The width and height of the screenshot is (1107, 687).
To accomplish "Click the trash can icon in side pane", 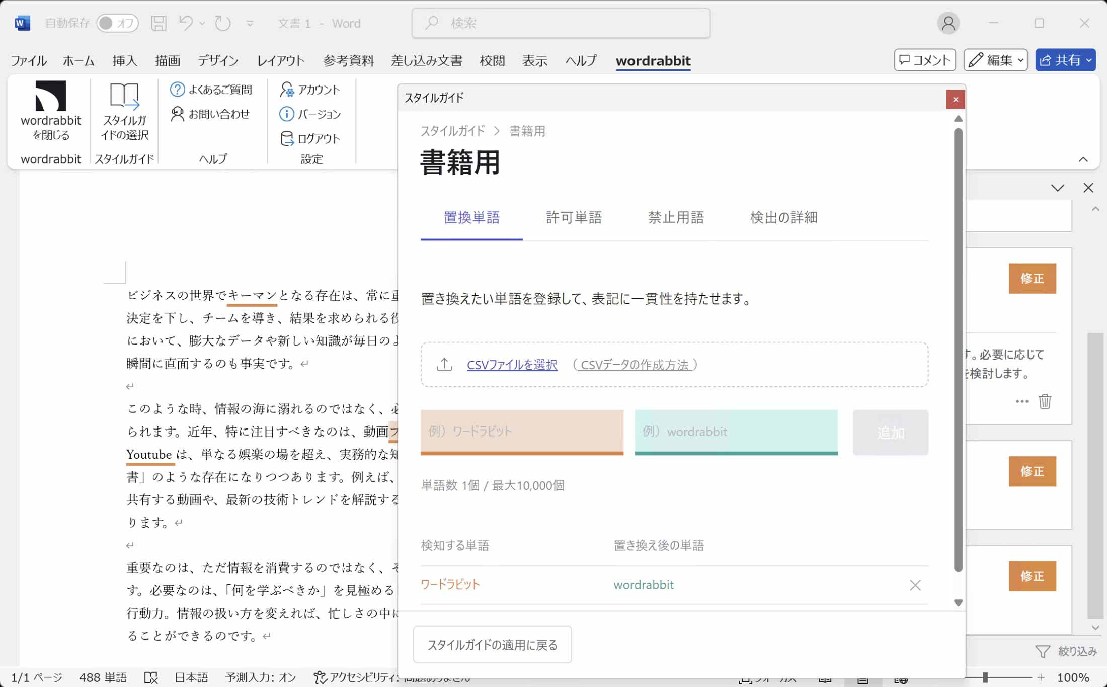I will tap(1045, 401).
